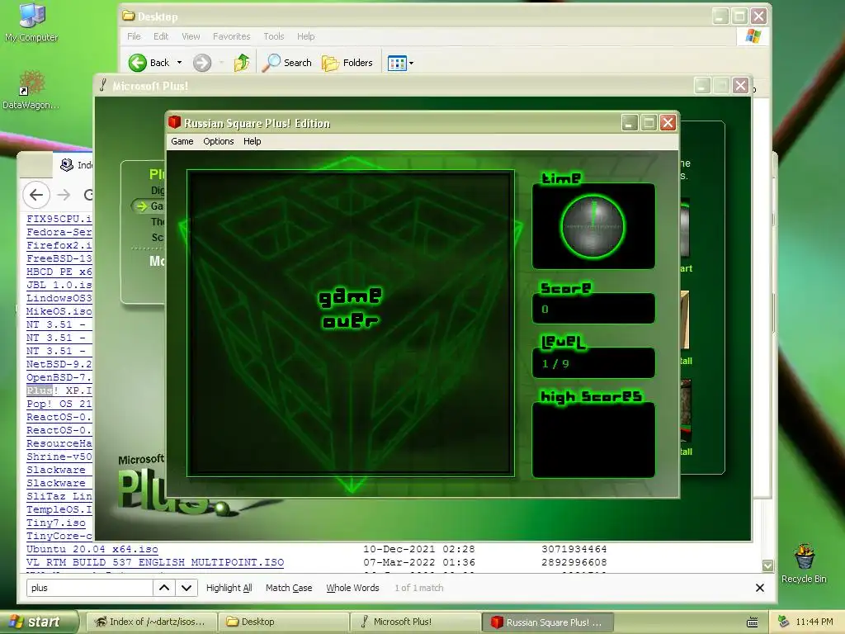Viewport: 845px width, 634px height.
Task: Open the Recycle Bin icon
Action: coord(804,563)
